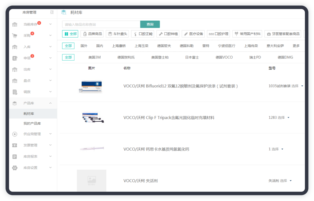Click the product name search input field
Screen dimensions: 314x201
tap(101, 25)
